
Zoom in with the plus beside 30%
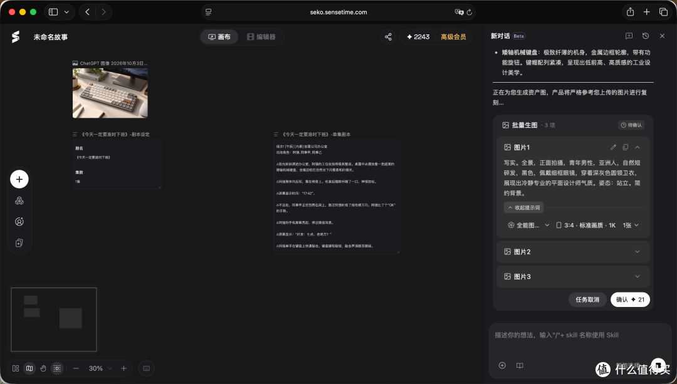point(124,368)
